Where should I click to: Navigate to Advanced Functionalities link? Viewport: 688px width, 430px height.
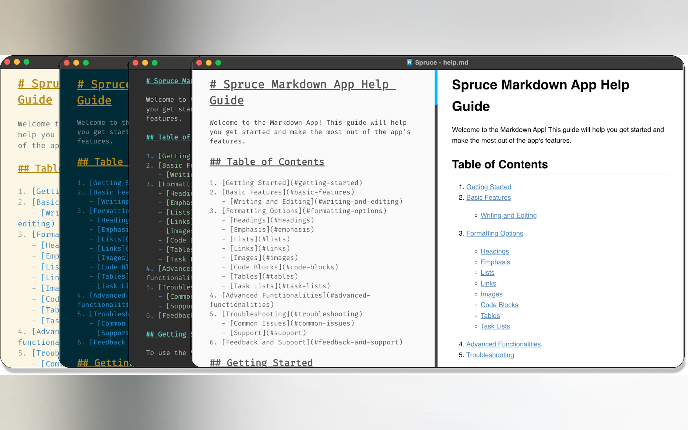coord(503,344)
